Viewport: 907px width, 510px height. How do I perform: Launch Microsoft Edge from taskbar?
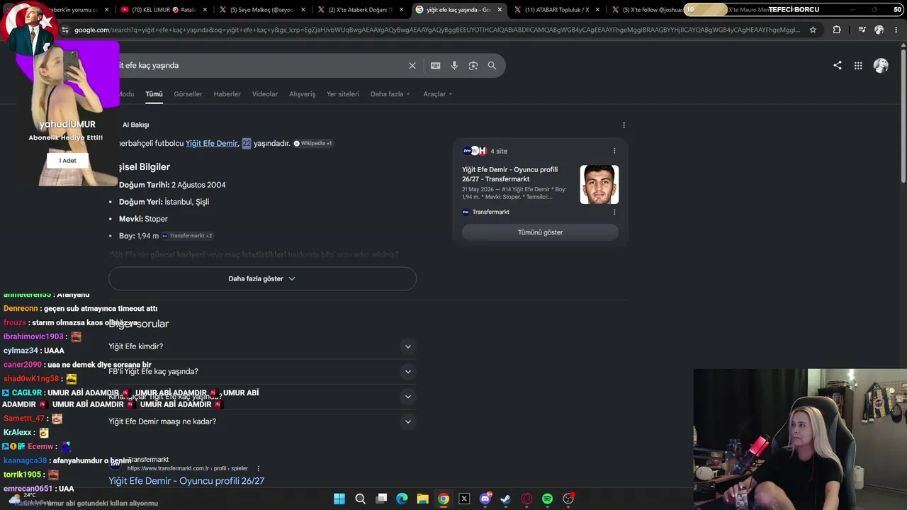(x=402, y=499)
